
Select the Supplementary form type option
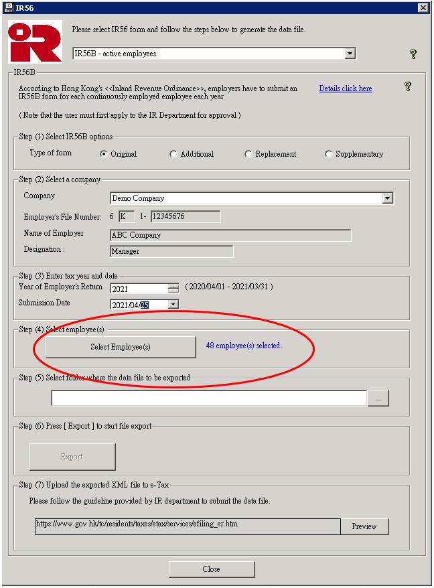328,154
